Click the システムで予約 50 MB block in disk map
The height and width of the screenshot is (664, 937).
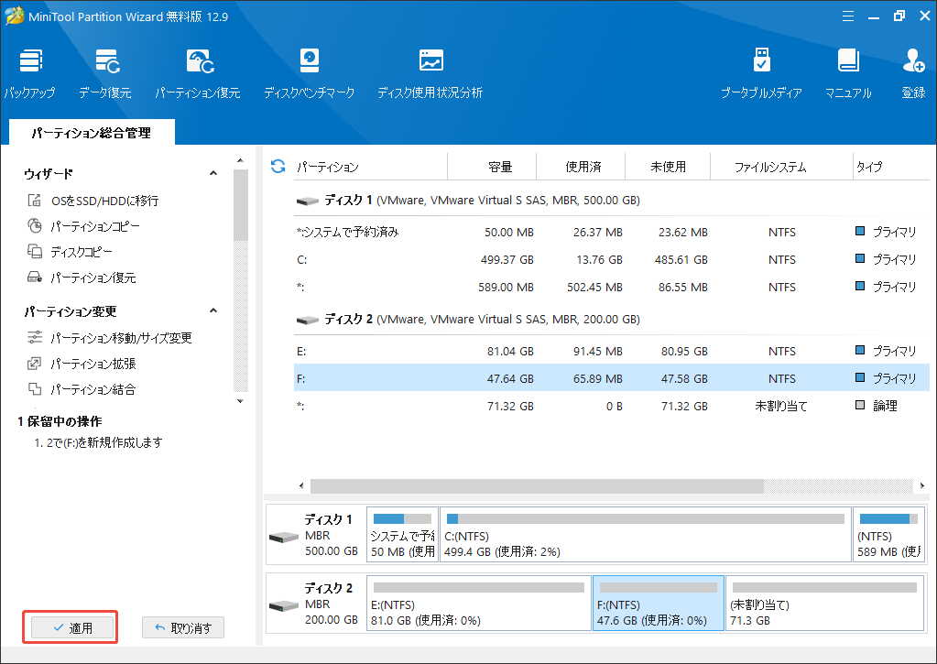pos(402,534)
